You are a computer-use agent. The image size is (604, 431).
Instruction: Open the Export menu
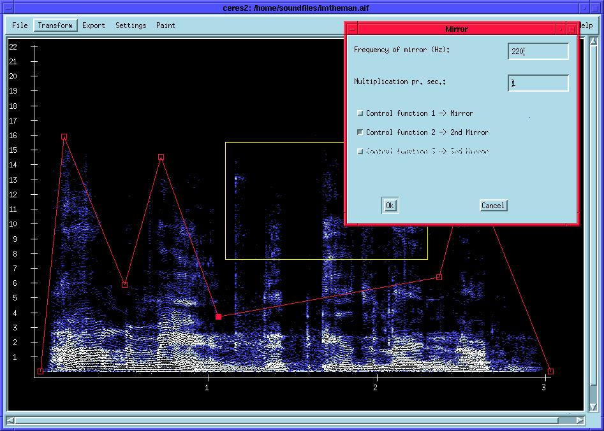[x=94, y=25]
